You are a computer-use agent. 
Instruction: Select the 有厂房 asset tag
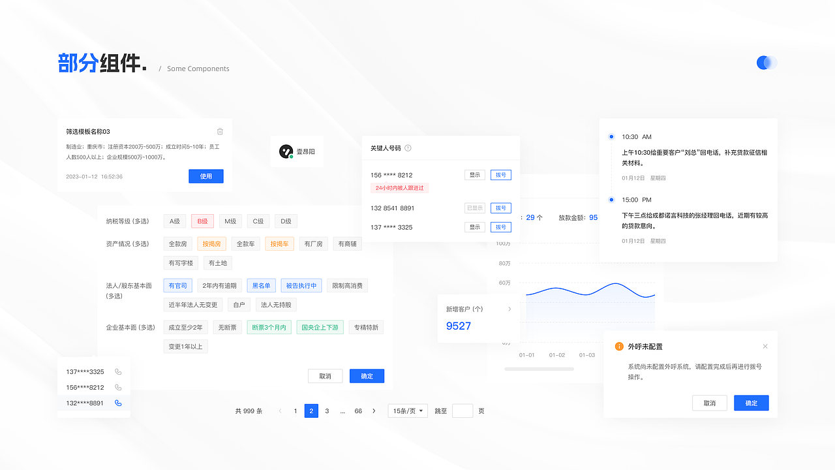pos(313,243)
